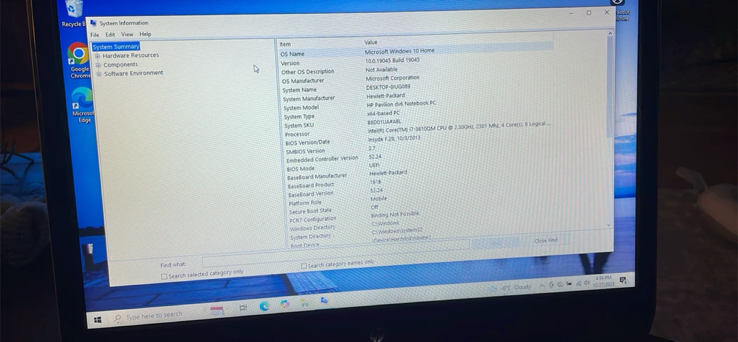Open the File menu
The height and width of the screenshot is (342, 738).
95,35
